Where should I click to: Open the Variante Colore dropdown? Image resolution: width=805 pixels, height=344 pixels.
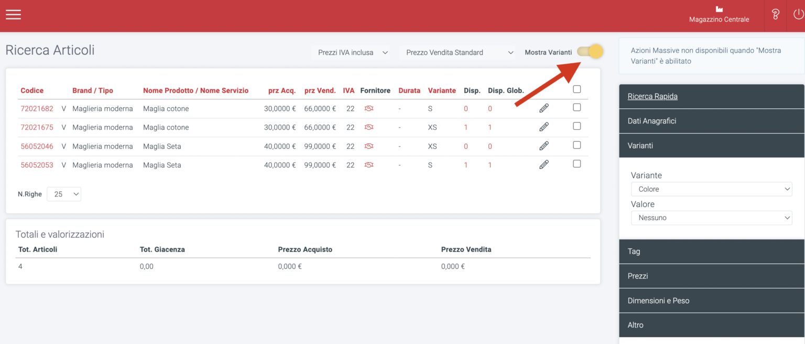click(x=711, y=189)
